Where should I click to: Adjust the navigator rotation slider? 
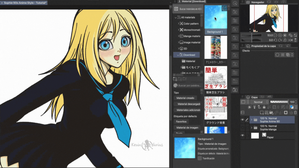pos(251,40)
